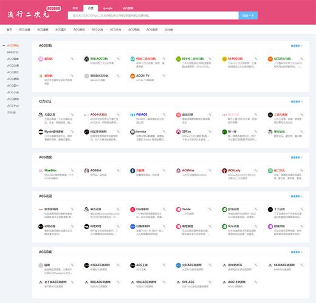This screenshot has width=316, height=303.
Task: Switch to the google search tab
Action: 108,8
